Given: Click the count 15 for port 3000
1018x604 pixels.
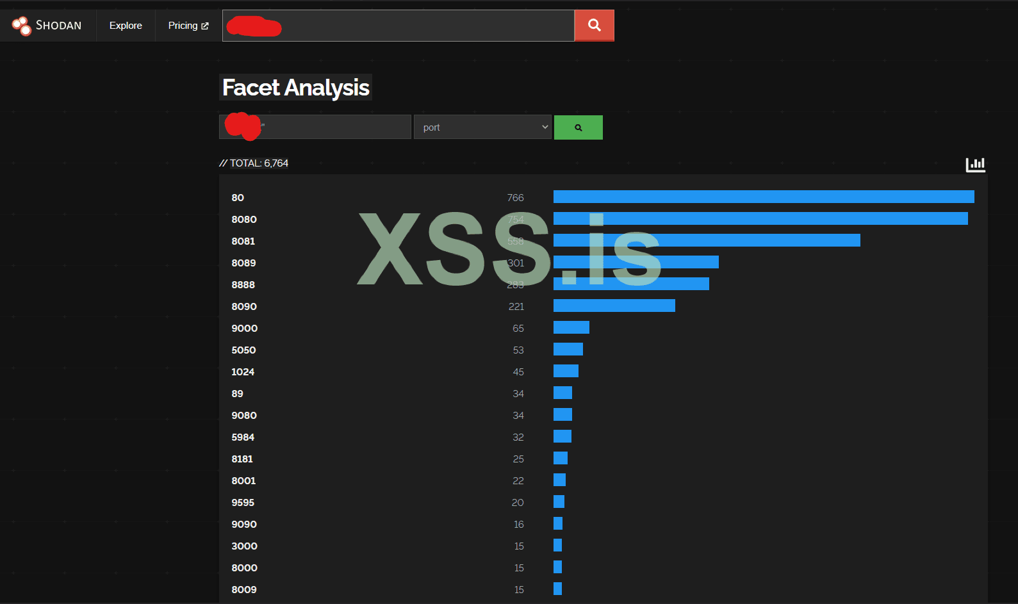Looking at the screenshot, I should [519, 546].
